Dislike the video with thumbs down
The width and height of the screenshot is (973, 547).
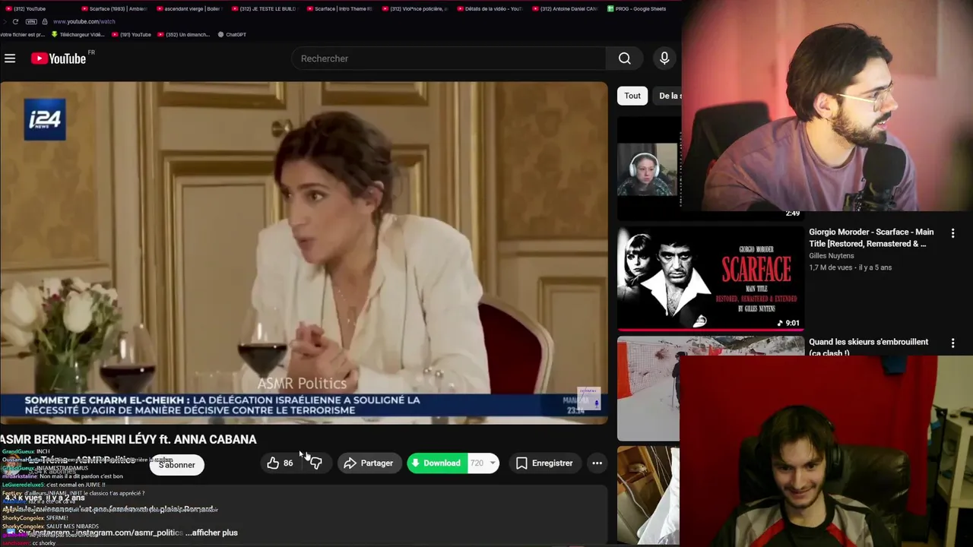[316, 463]
